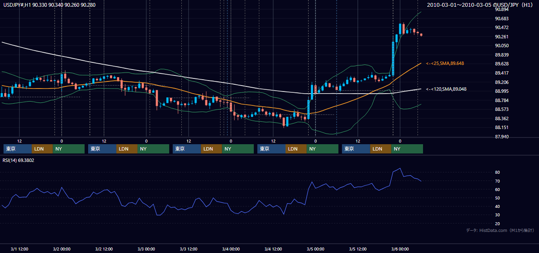Click the 3/4 12:00 date axis label
Image resolution: width=539 pixels, height=253 pixels.
(273, 249)
